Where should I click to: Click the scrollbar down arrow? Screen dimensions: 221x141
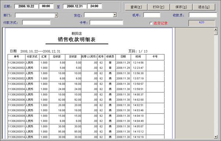pyautogui.click(x=215, y=137)
